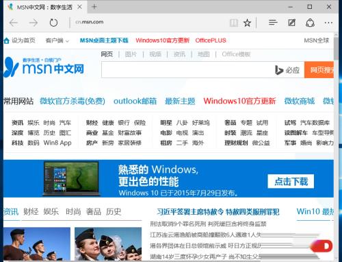Image resolution: width=342 pixels, height=262 pixels.
Task: Open the 微公益 link
Action: 261,143
